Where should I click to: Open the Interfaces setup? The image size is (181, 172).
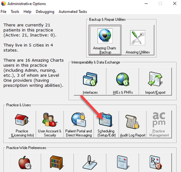point(90,81)
